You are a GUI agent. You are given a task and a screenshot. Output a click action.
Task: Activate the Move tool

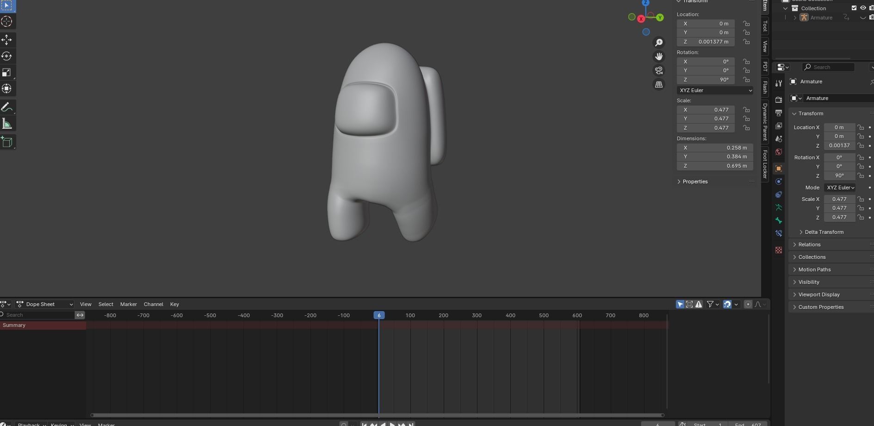pyautogui.click(x=7, y=40)
